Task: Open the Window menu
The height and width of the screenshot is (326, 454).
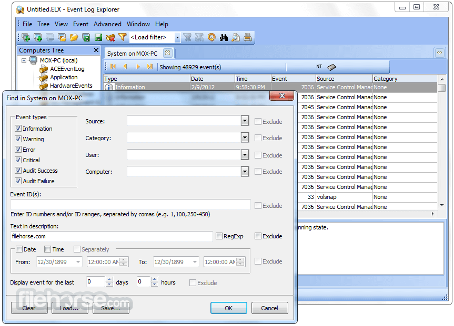Action: point(138,24)
